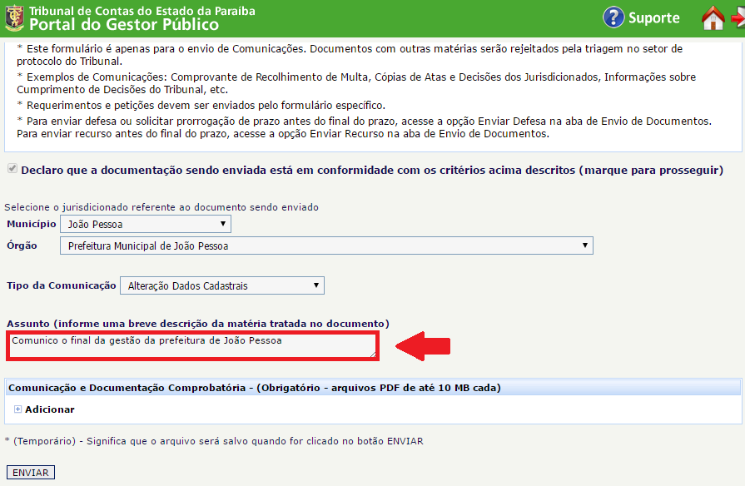Click the Comunicação e Documentação Comprobatória header

[254, 388]
